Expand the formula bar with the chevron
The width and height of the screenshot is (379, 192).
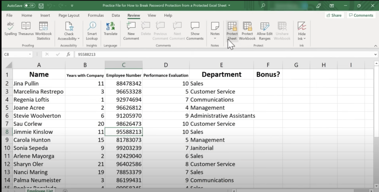pyautogui.click(x=375, y=54)
